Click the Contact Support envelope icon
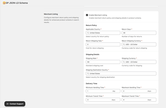Screen dimensions: 166x108 point(7,104)
